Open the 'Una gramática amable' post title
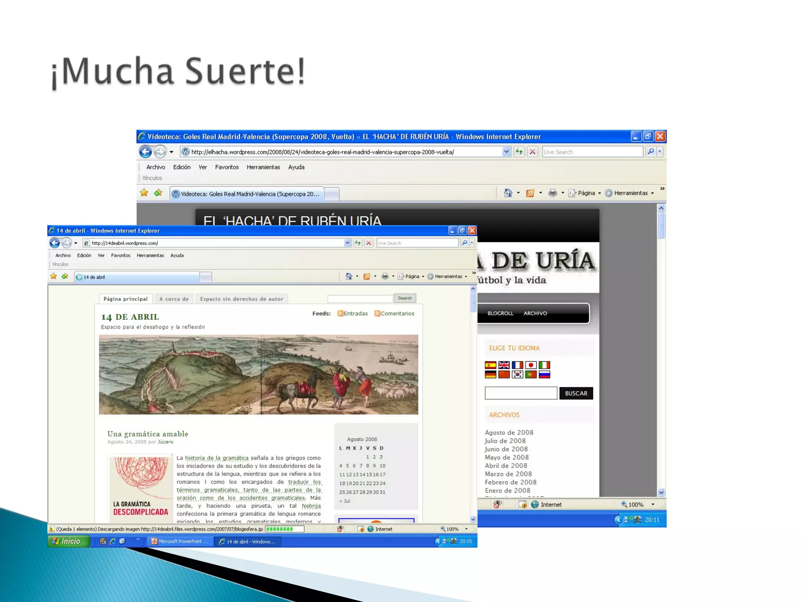 coord(148,434)
